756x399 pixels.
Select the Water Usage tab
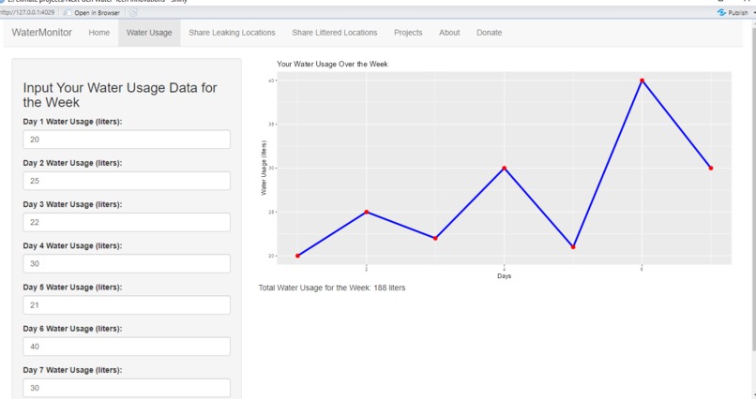[x=149, y=33]
